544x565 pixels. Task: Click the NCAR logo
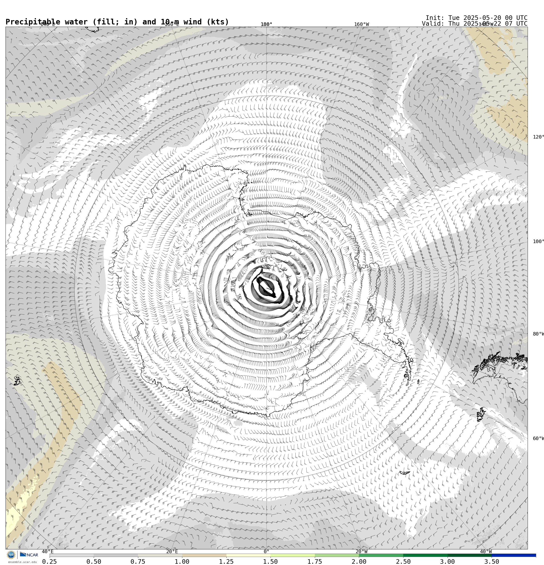click(29, 555)
